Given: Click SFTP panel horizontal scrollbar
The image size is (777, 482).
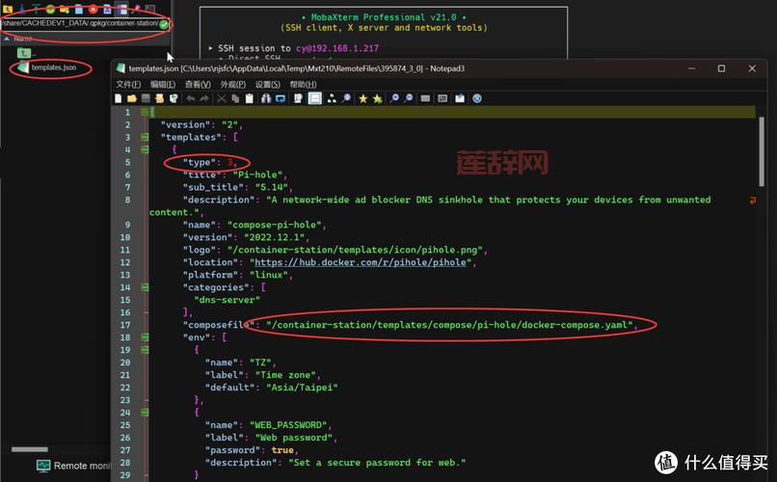Looking at the screenshot, I should [30, 450].
